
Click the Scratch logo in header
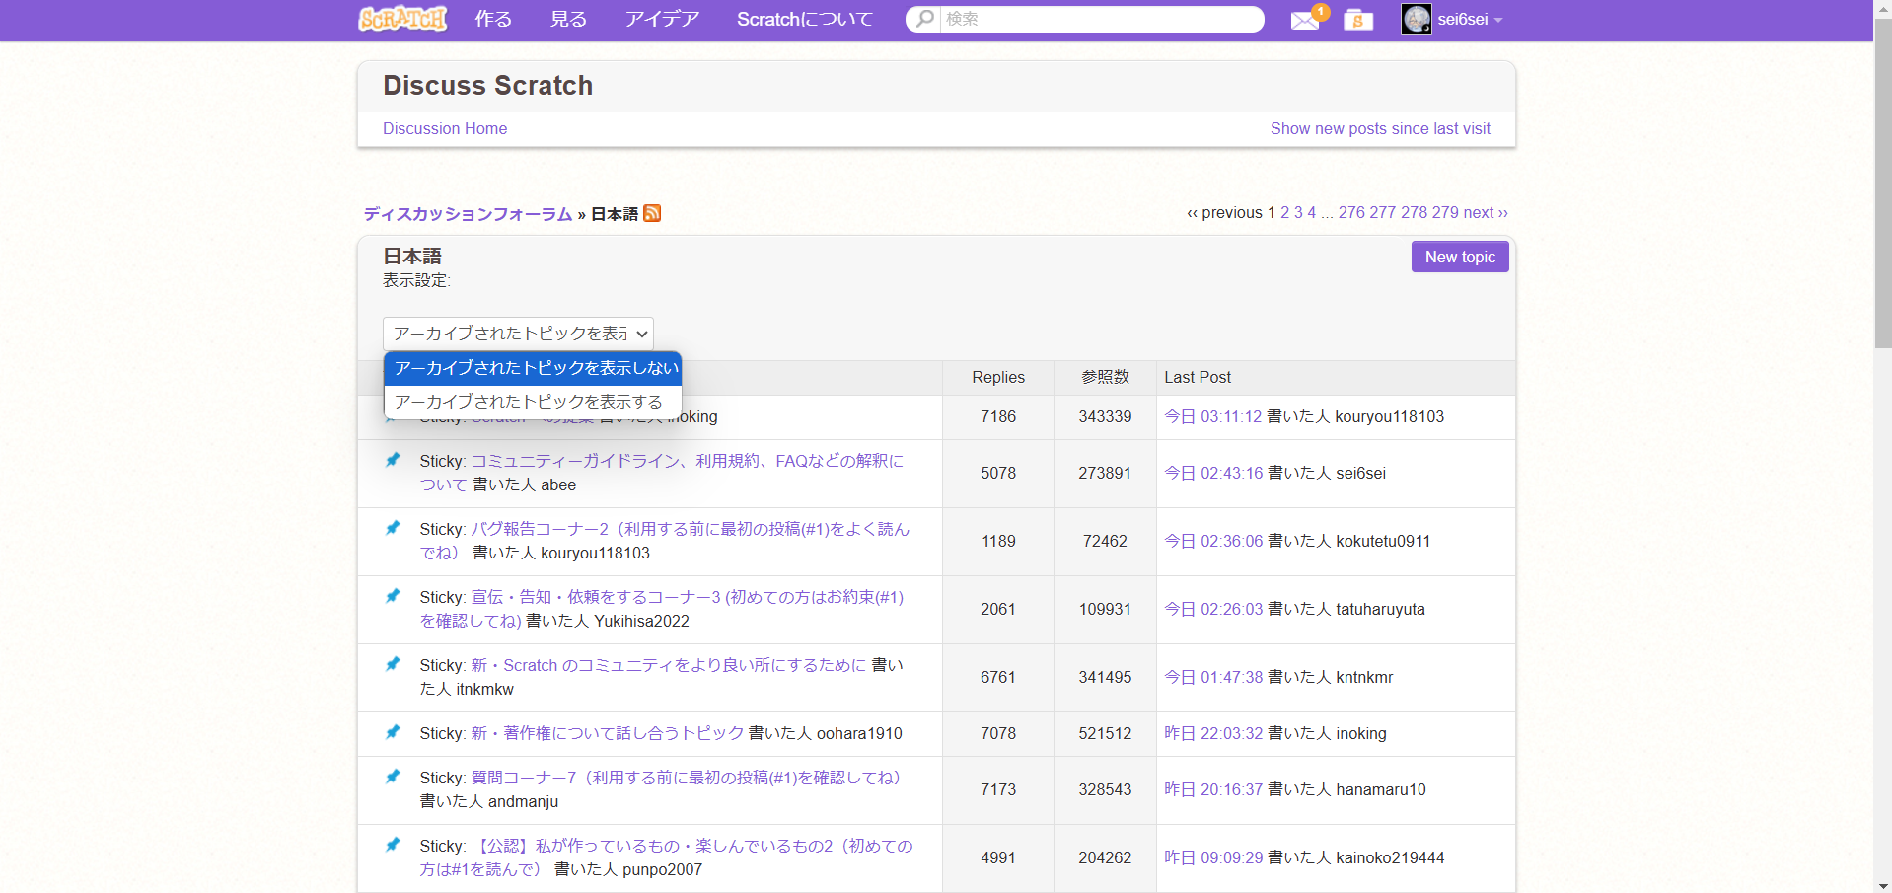402,19
